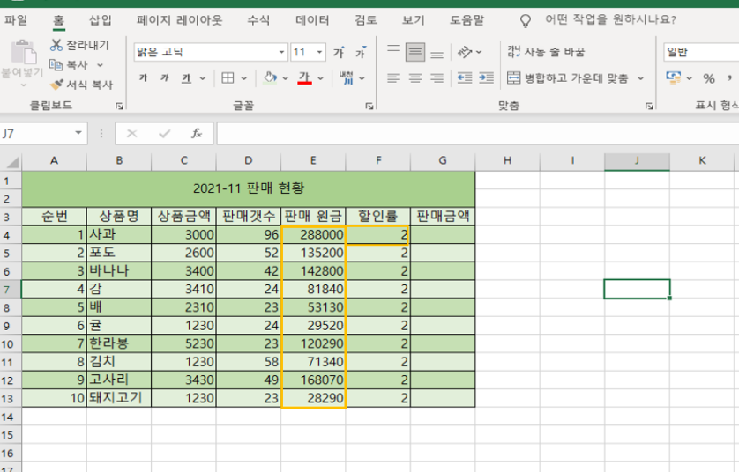Increase font size with the large 가 icon
The height and width of the screenshot is (472, 739).
click(x=339, y=52)
